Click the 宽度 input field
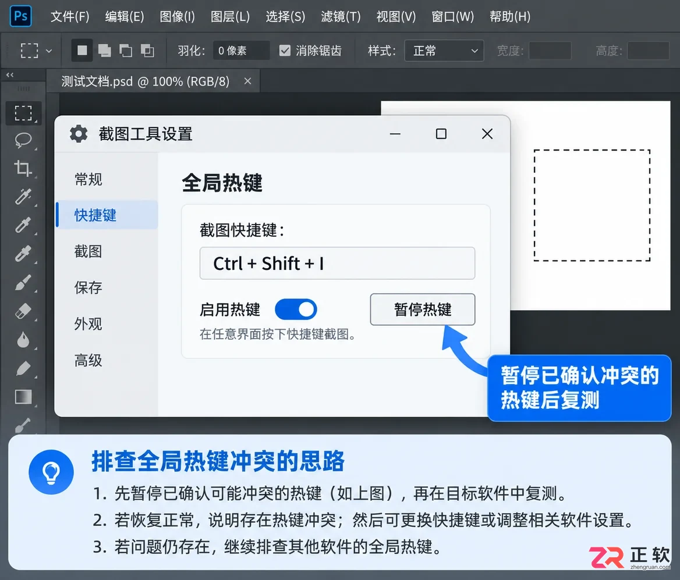Image resolution: width=680 pixels, height=580 pixels. point(550,51)
